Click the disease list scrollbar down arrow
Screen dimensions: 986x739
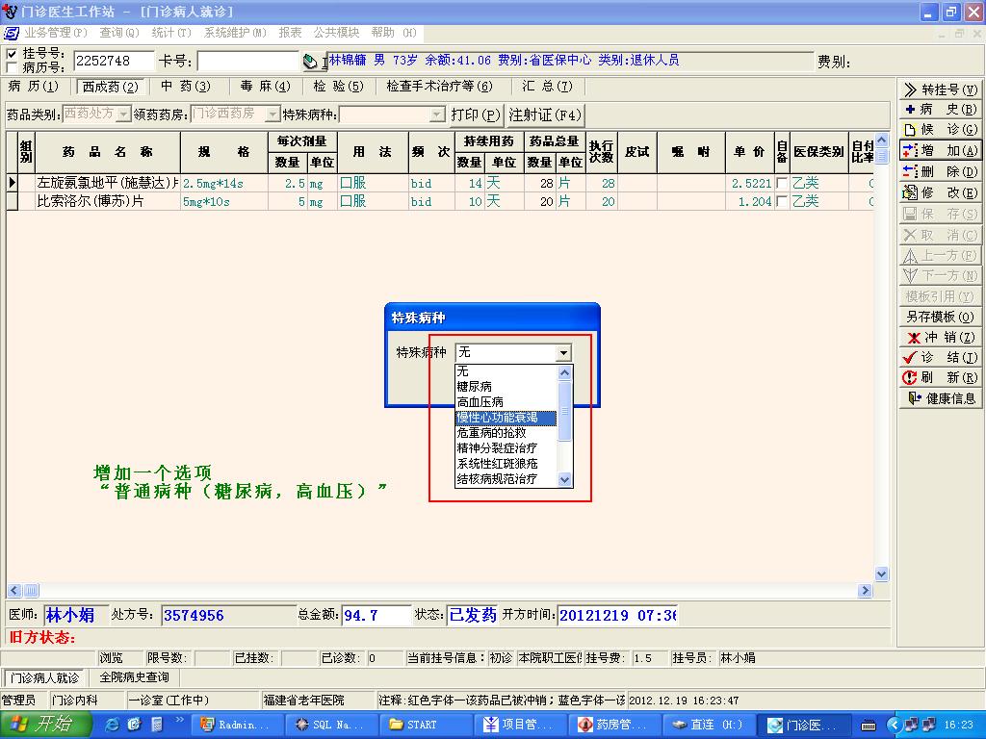click(564, 479)
